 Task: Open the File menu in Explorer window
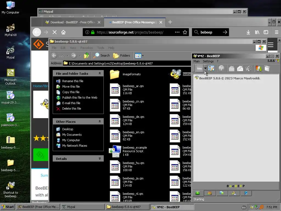pyautogui.click(x=54, y=48)
